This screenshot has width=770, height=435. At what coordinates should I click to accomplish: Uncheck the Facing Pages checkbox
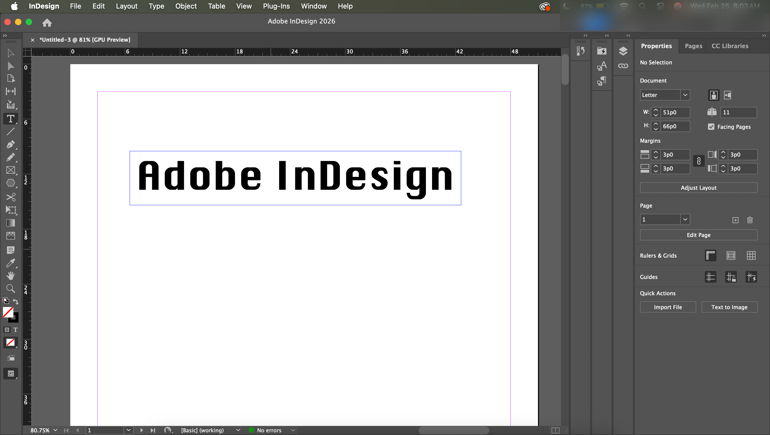point(711,127)
